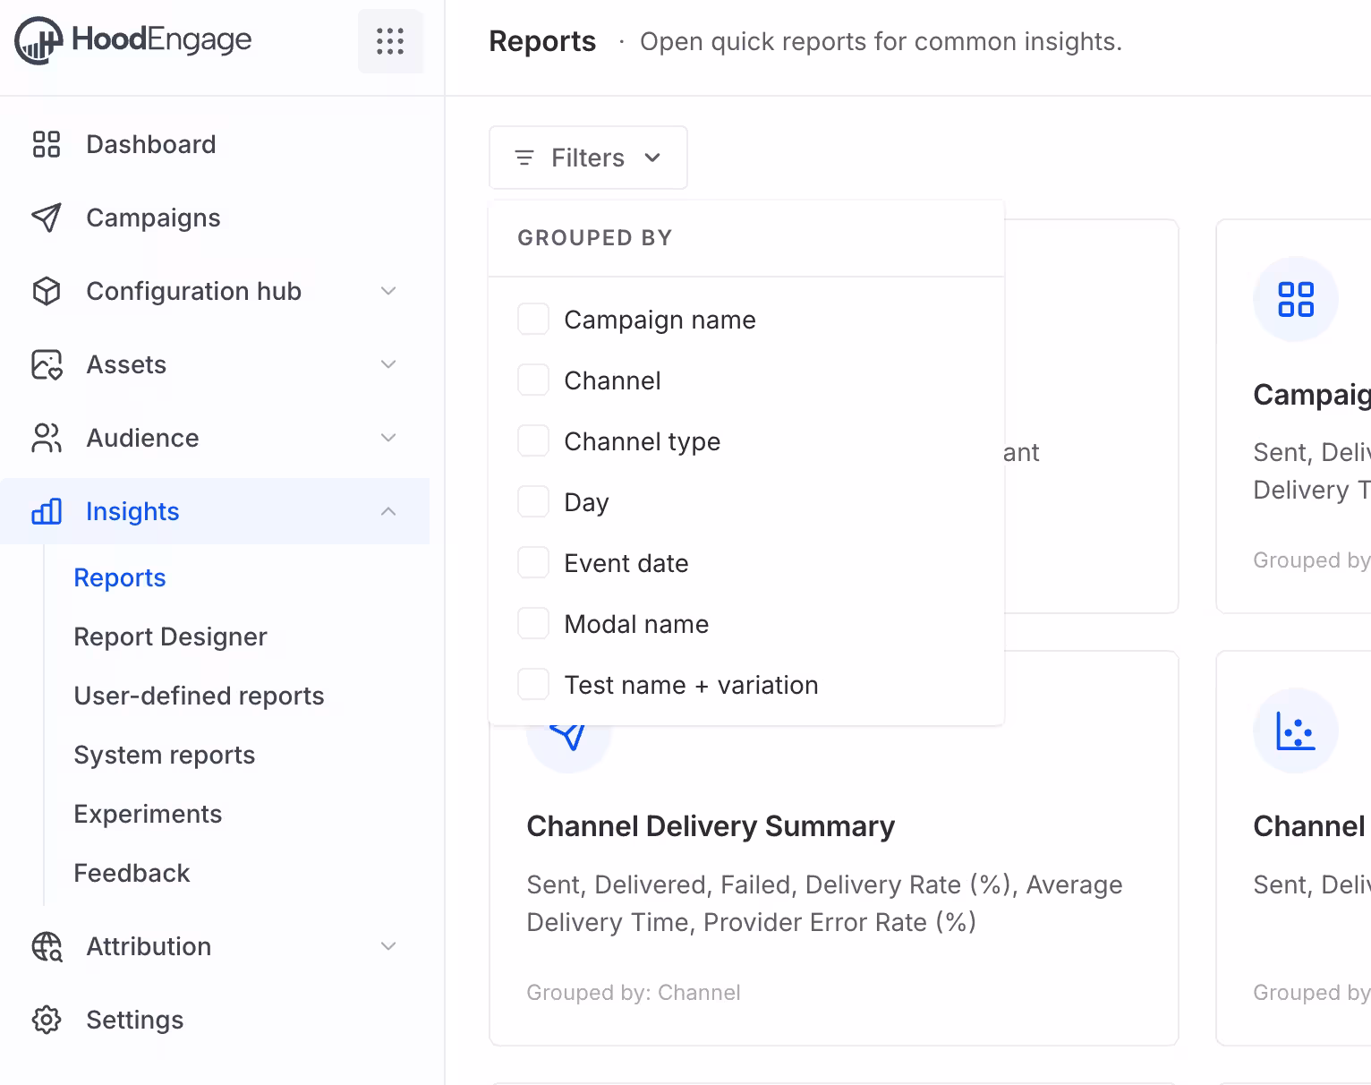The image size is (1371, 1085).
Task: Open the app grid launcher icon
Action: tap(390, 41)
